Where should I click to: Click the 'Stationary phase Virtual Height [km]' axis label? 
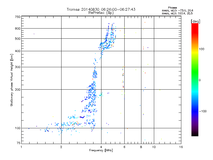point(12,80)
